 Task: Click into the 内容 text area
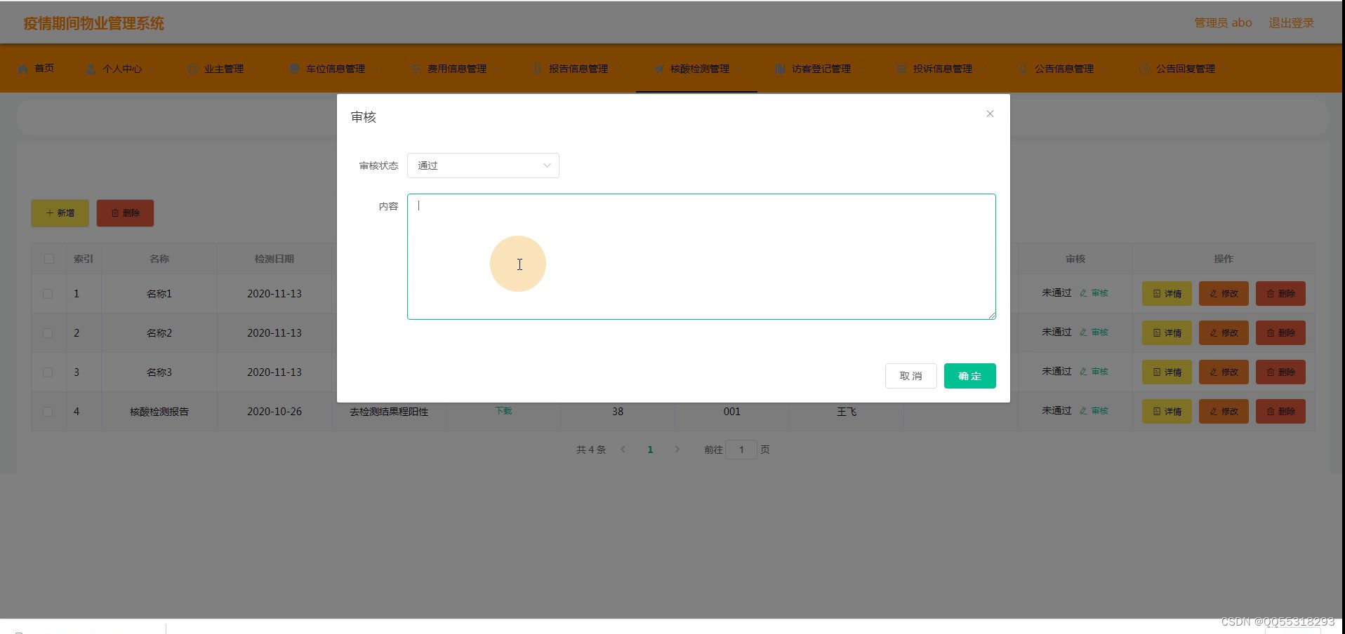701,257
